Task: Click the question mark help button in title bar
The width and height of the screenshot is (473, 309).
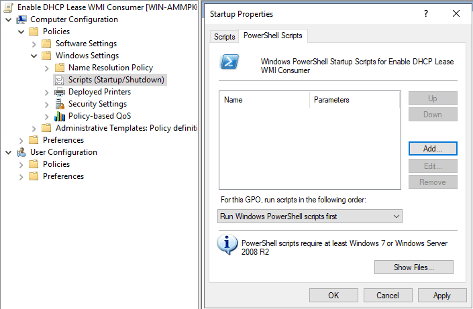Action: 426,13
